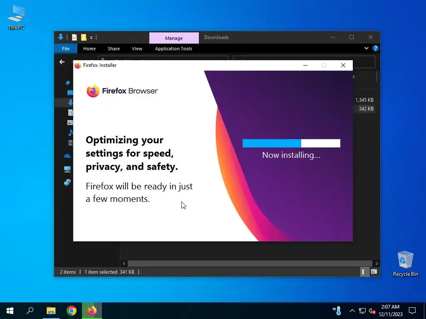
Task: Open the Pictures icon in the sidebar
Action: pyautogui.click(x=70, y=123)
